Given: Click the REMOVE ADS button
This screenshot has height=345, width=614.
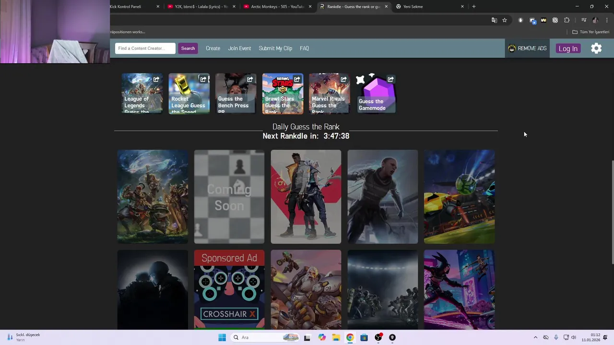Looking at the screenshot, I should click(527, 48).
